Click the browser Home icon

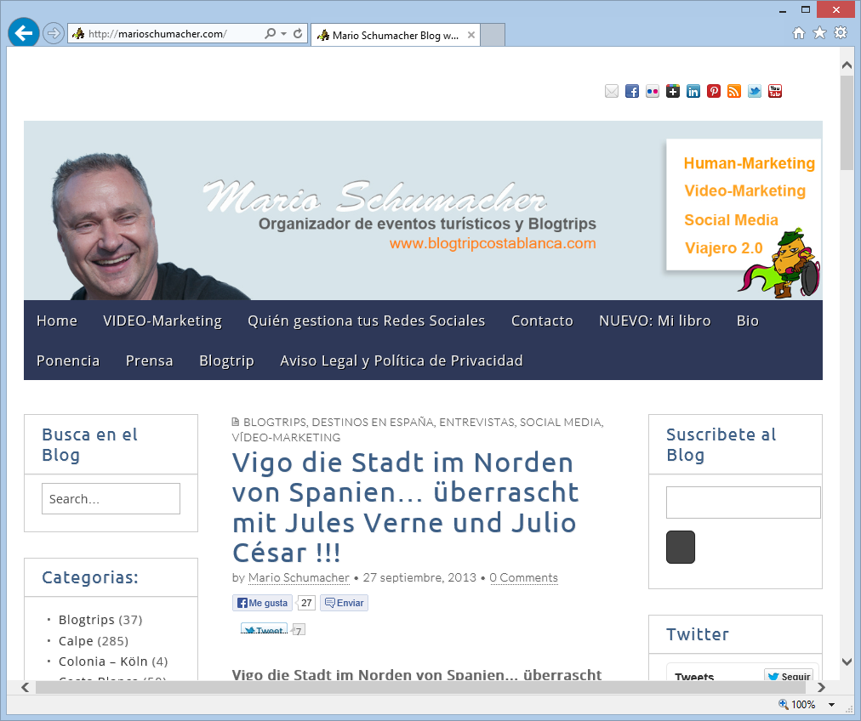(799, 33)
